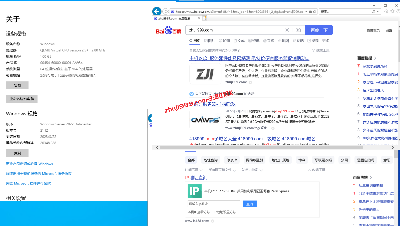400x226 pixels.
Task: Open a new browser tab
Action: (205, 18)
